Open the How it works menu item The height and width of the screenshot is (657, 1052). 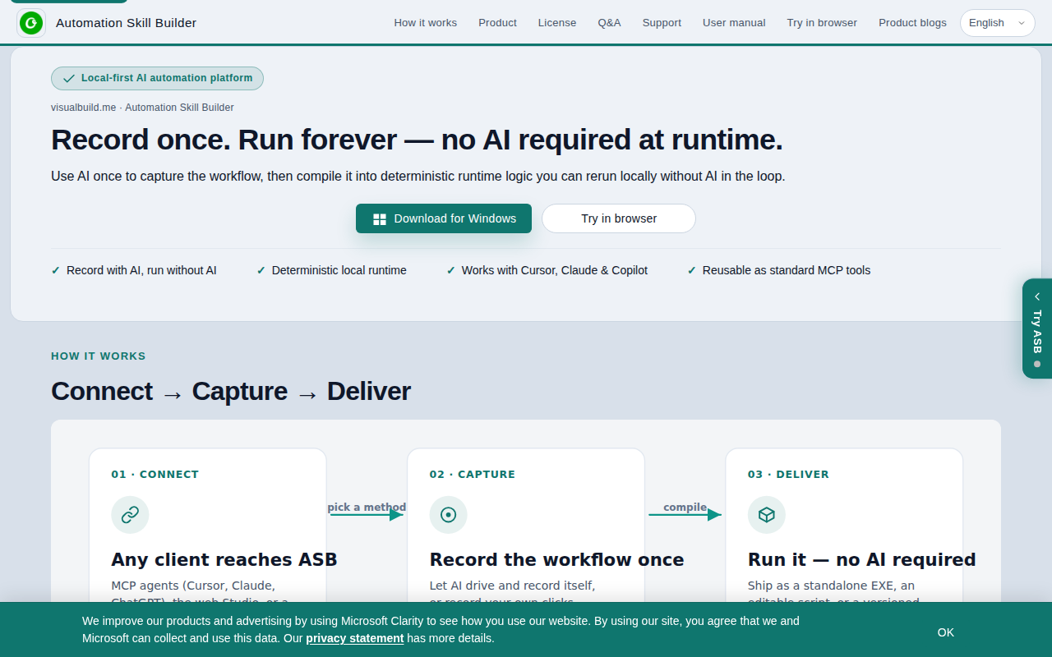coord(426,23)
